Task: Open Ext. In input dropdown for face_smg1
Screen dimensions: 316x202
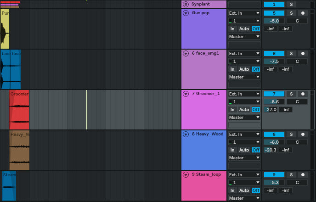Action: pos(244,54)
